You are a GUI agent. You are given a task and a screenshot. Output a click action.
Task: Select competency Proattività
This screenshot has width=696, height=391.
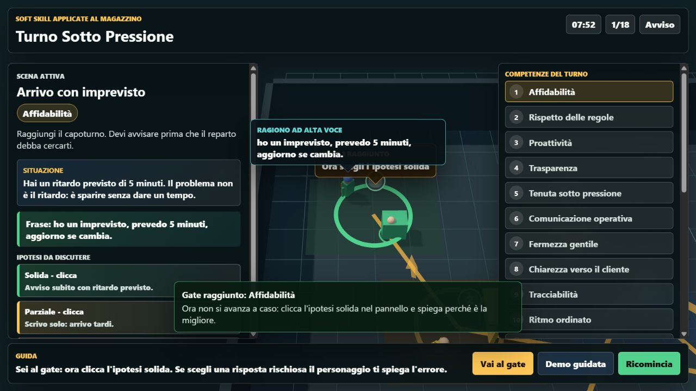(x=589, y=143)
